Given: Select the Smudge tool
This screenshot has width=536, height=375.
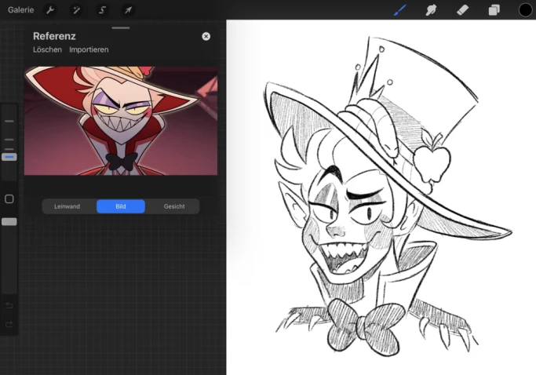Looking at the screenshot, I should coord(431,10).
